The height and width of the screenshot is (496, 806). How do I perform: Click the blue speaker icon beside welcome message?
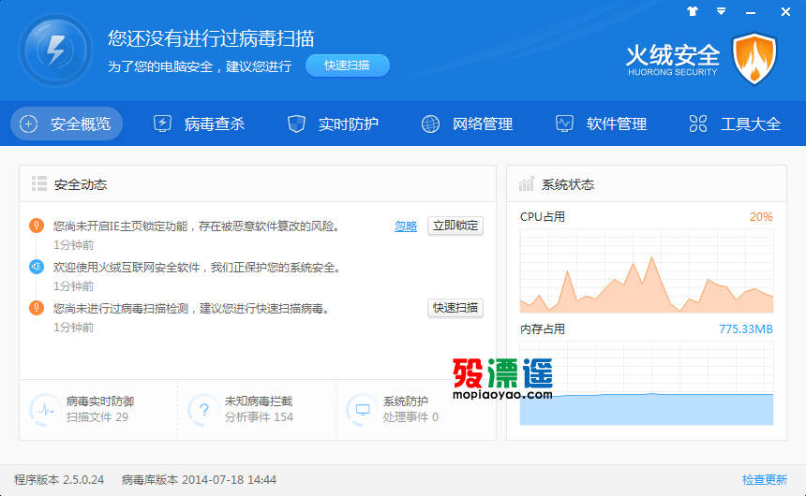pyautogui.click(x=37, y=267)
